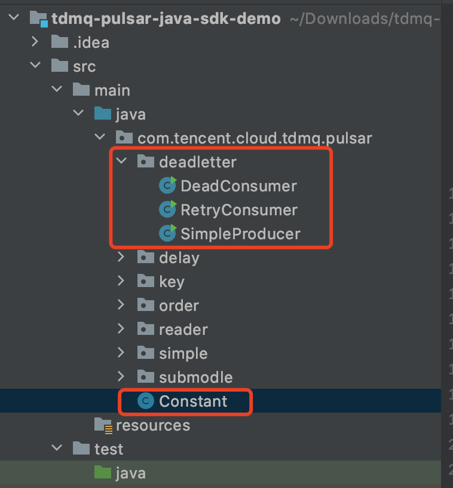Image resolution: width=453 pixels, height=488 pixels.
Task: Click the DeadConsumer runnable class icon
Action: coord(168,185)
